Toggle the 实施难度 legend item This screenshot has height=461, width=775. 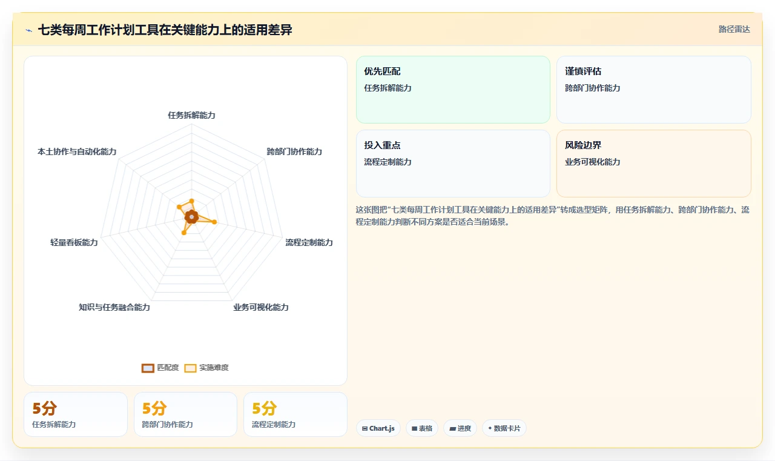[206, 368]
